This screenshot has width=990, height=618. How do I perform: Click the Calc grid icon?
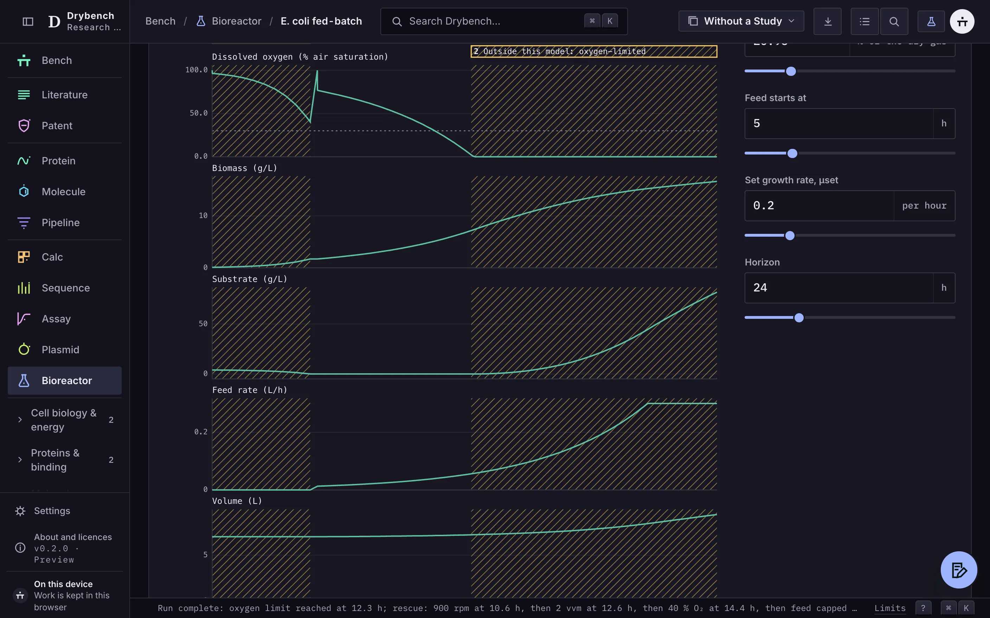[x=24, y=257]
